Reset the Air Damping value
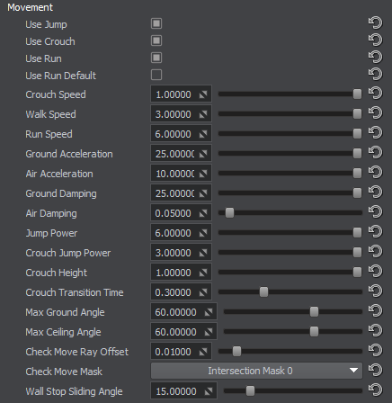The width and height of the screenshot is (392, 403). pyautogui.click(x=375, y=212)
